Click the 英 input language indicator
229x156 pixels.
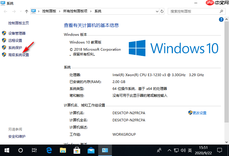(190, 150)
